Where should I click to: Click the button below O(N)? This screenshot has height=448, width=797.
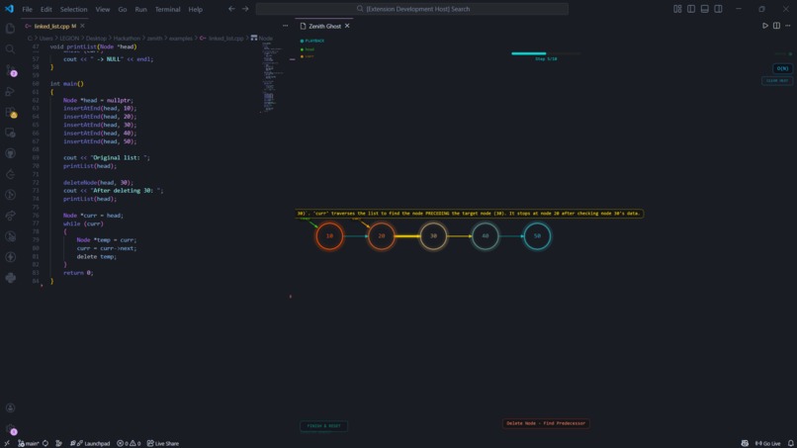point(777,81)
